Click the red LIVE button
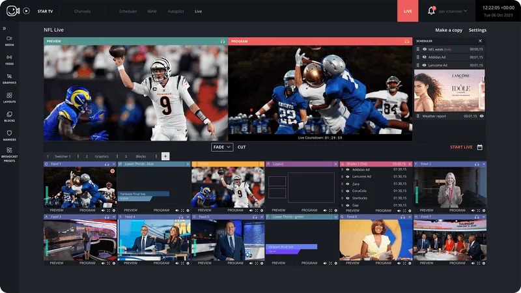Screen dimensions: 521x293 click(x=408, y=11)
